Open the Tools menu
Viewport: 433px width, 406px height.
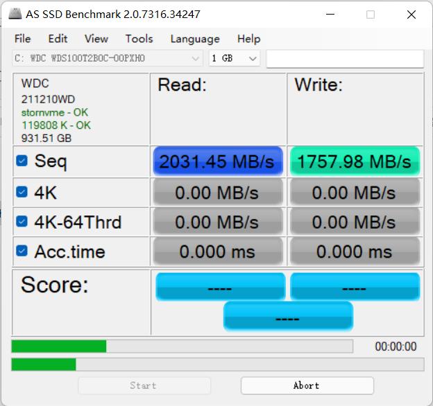(x=139, y=39)
